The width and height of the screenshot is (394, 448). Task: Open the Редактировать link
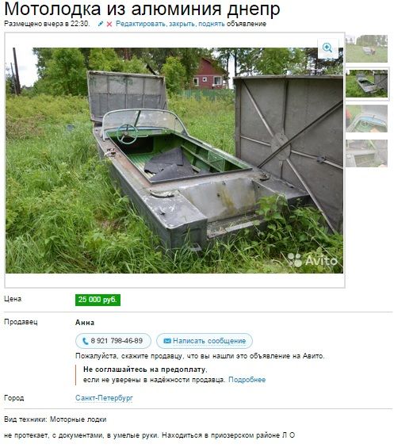[x=140, y=24]
